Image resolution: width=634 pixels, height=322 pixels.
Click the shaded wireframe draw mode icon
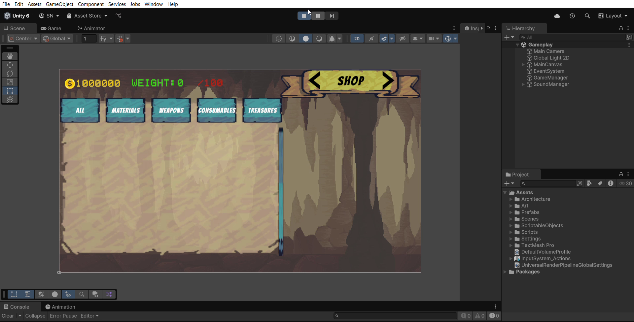click(292, 39)
